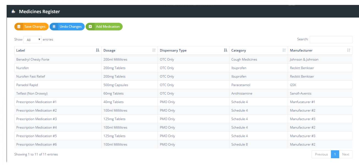Sort by Label column sort icon
The width and height of the screenshot is (359, 167).
(97, 50)
